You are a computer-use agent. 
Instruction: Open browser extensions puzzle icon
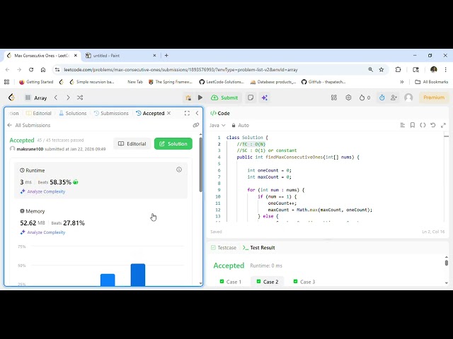(x=398, y=69)
